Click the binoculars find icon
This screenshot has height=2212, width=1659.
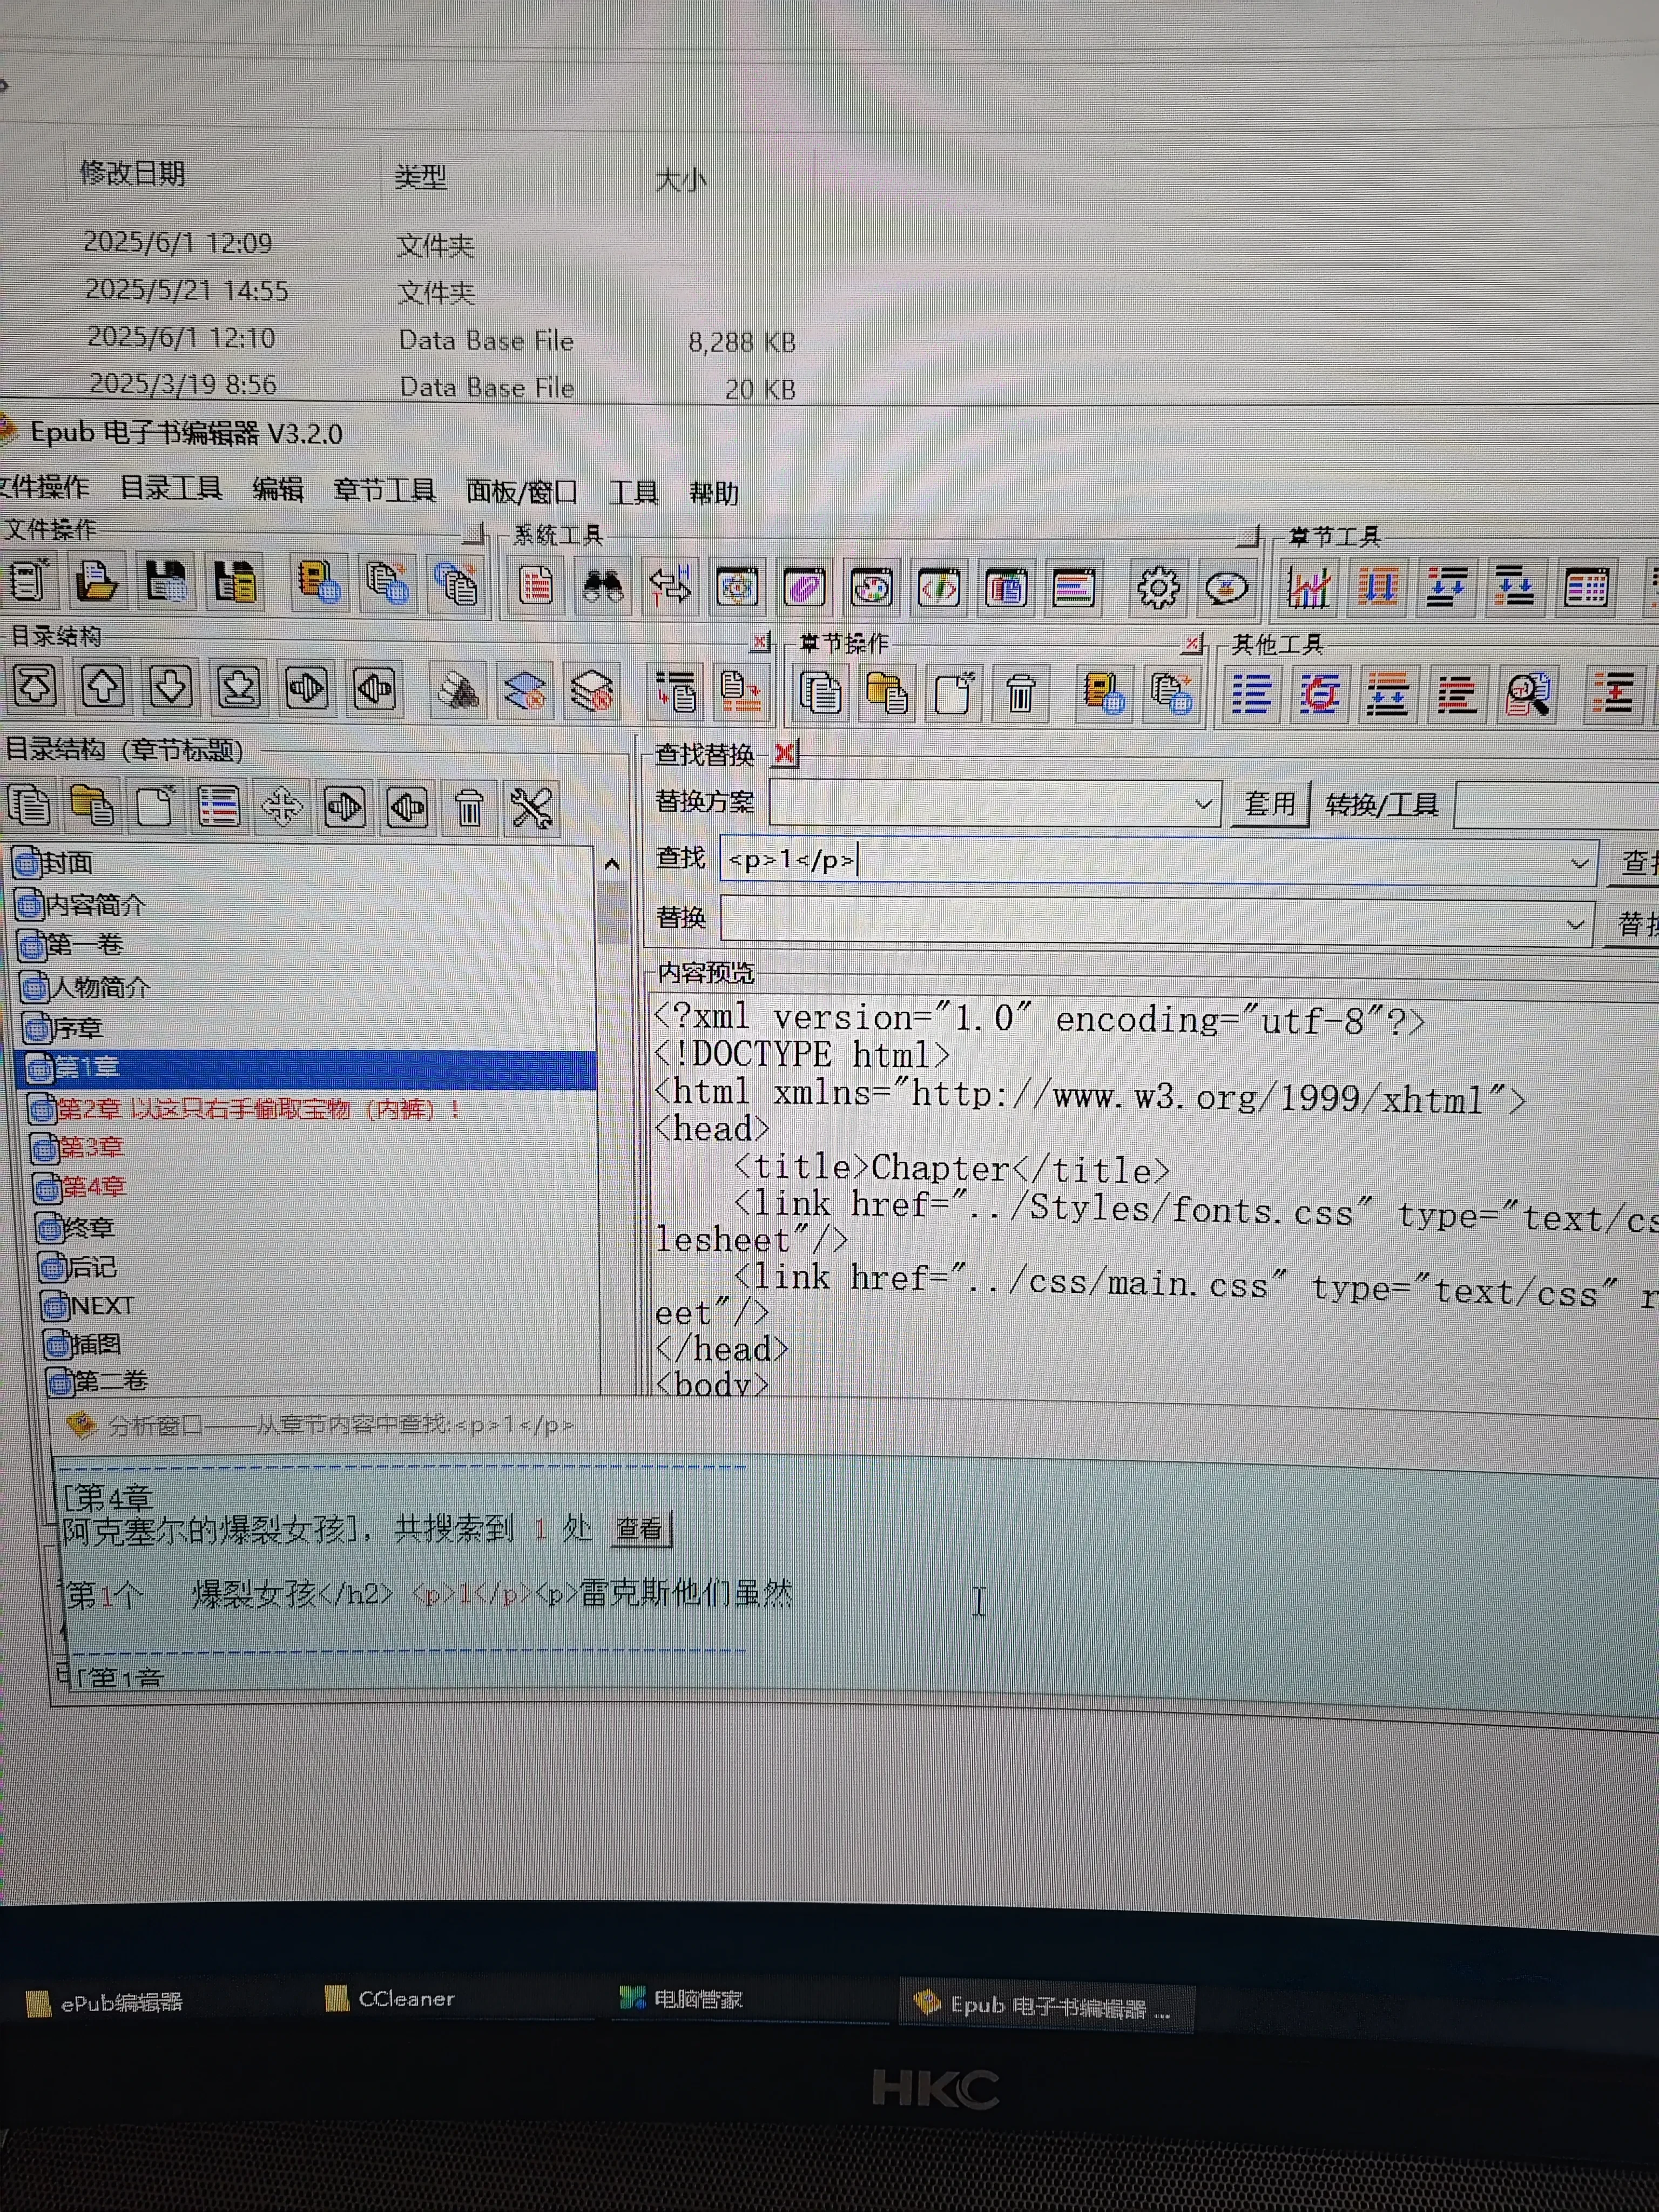(603, 586)
